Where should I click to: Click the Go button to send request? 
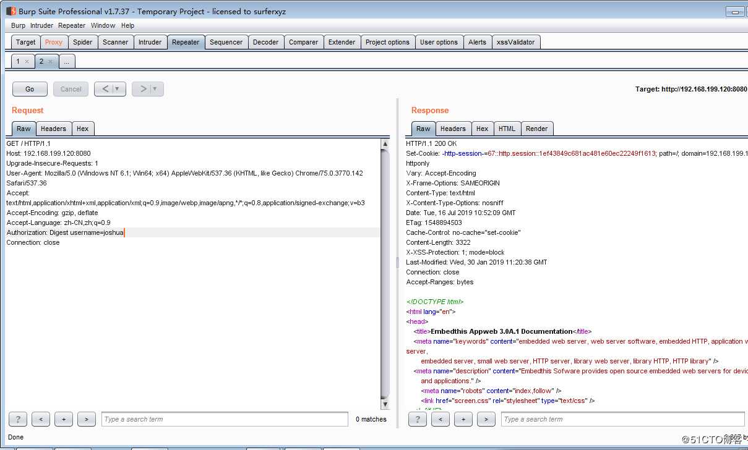pos(30,89)
